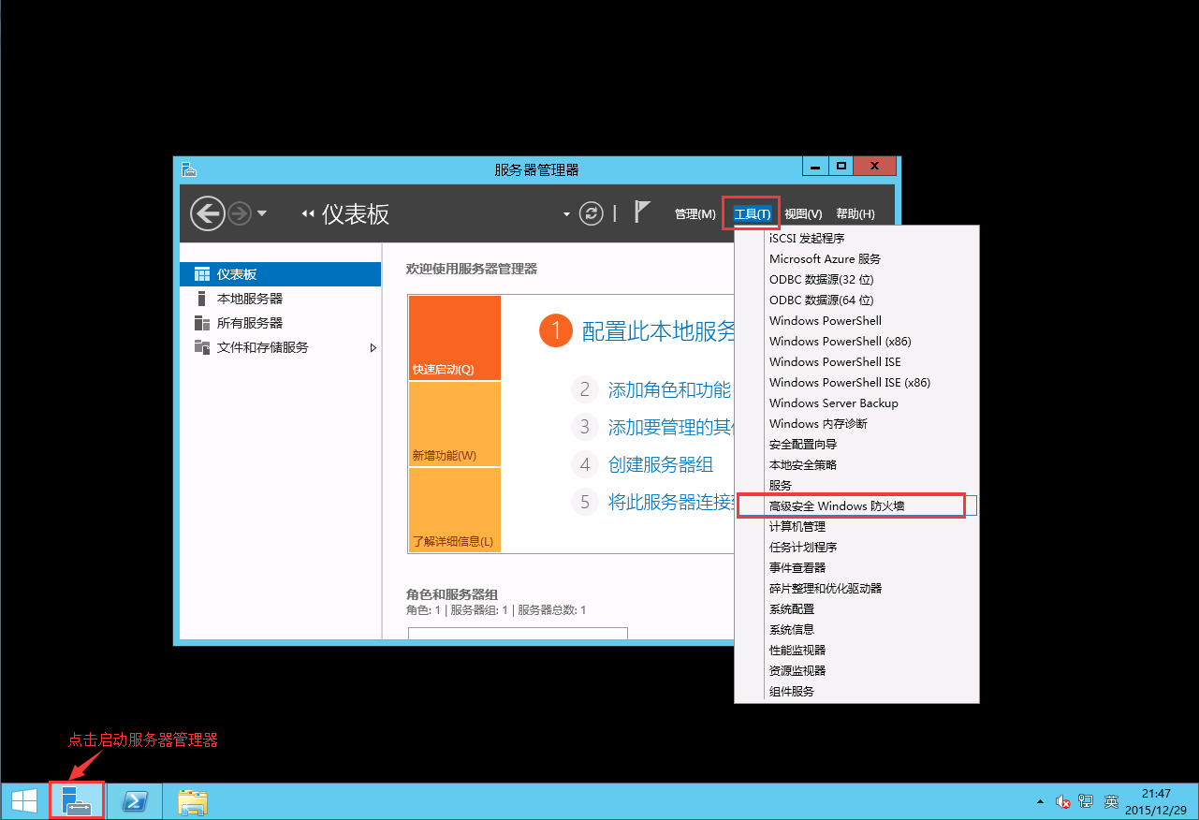Click the muted volume tray icon
Screen dimensions: 1199x820
pos(1063,801)
